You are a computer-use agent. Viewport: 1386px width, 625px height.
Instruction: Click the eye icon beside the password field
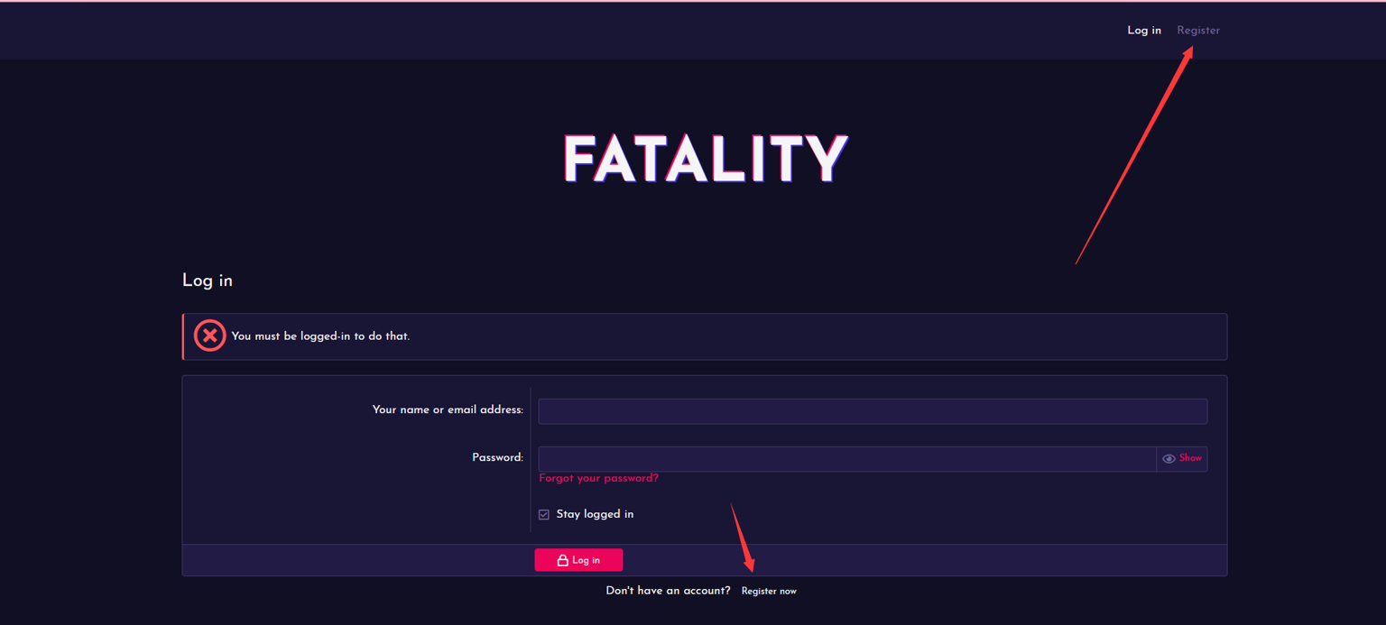(x=1169, y=458)
